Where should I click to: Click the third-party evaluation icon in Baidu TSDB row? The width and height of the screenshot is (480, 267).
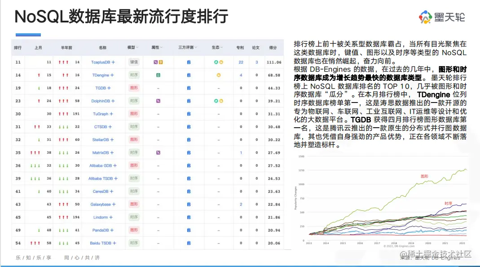coord(189,243)
